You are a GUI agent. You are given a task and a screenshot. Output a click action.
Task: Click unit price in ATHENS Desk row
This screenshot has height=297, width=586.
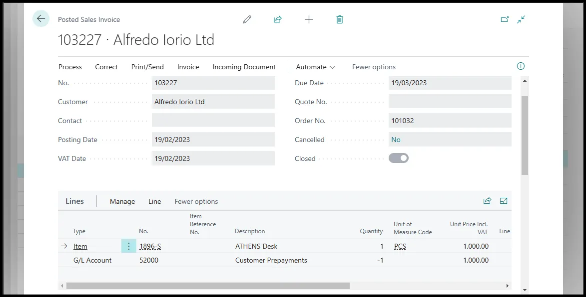(x=476, y=246)
